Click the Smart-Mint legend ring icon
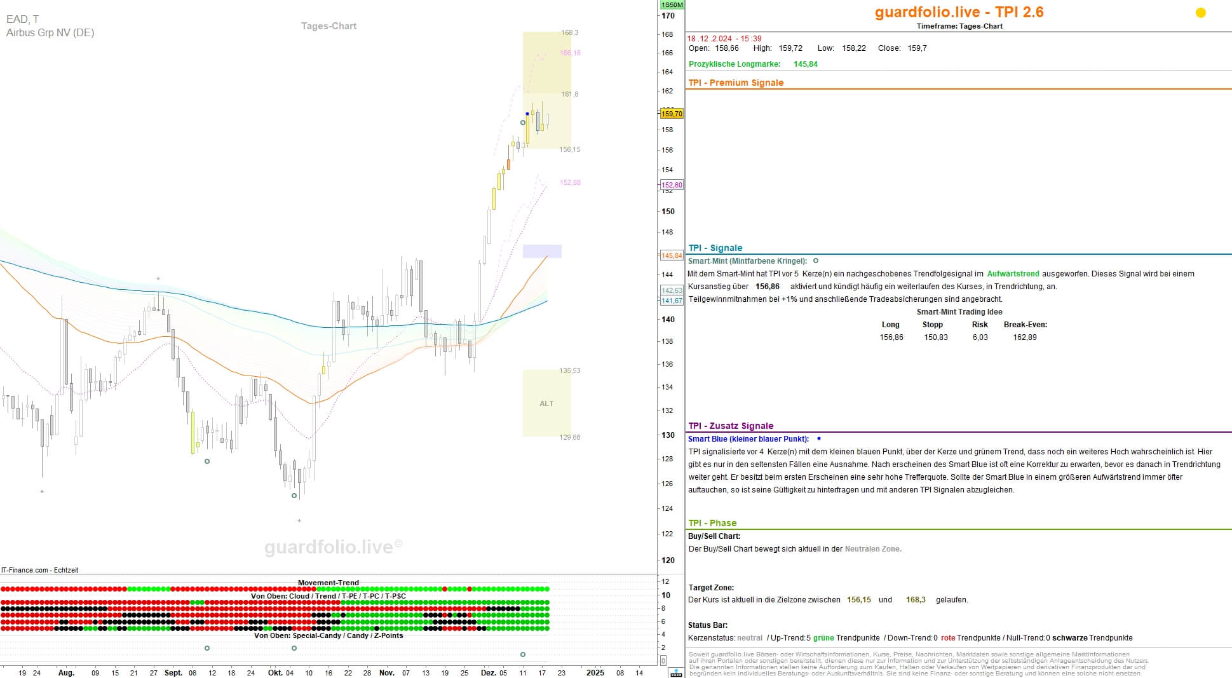 (816, 261)
